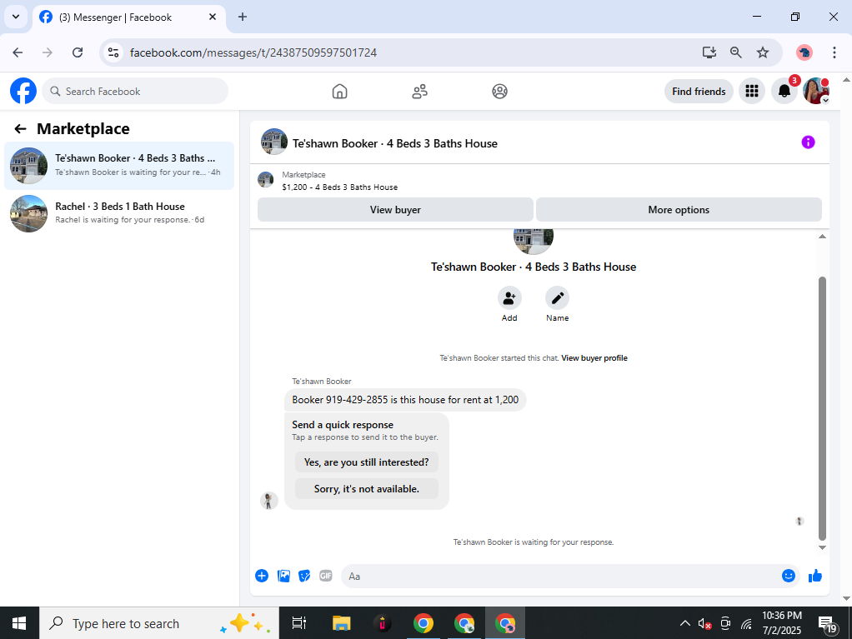
Task: Open more actions plus icon in composer
Action: point(262,576)
